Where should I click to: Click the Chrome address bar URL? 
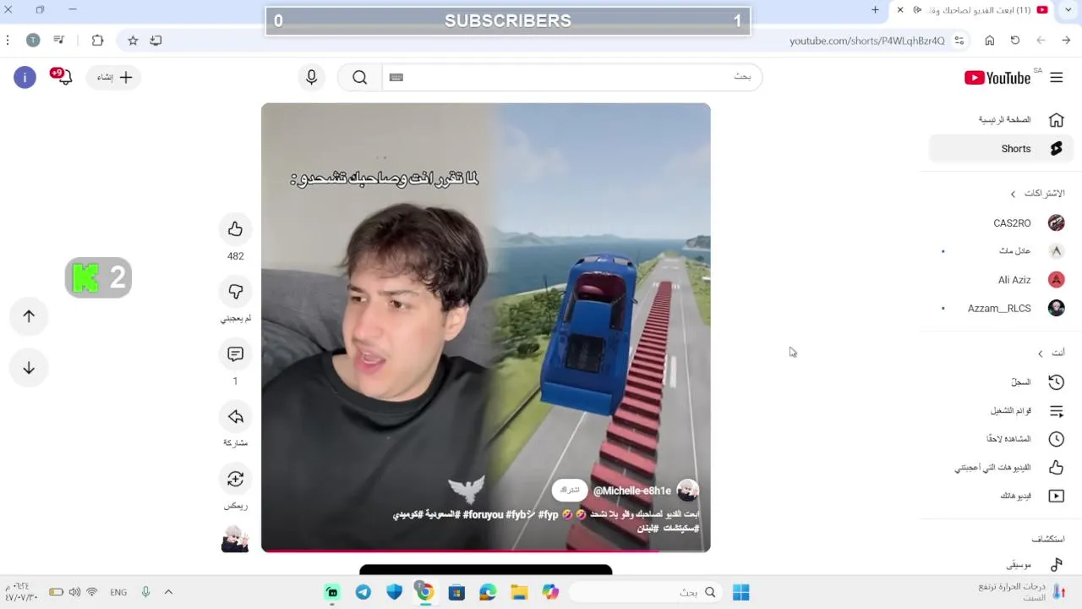coord(866,41)
